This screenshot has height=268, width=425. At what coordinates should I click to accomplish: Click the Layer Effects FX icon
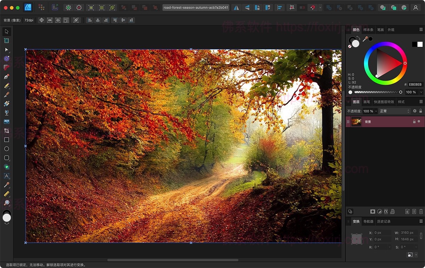pos(386,212)
